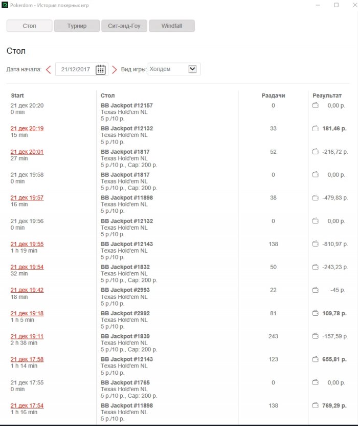Image resolution: width=358 pixels, height=426 pixels.
Task: Maximize the Pokerdom history window
Action: [336, 5]
